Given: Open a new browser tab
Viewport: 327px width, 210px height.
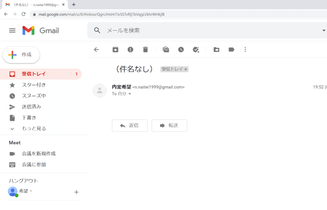Looking at the screenshot, I should 74,5.
